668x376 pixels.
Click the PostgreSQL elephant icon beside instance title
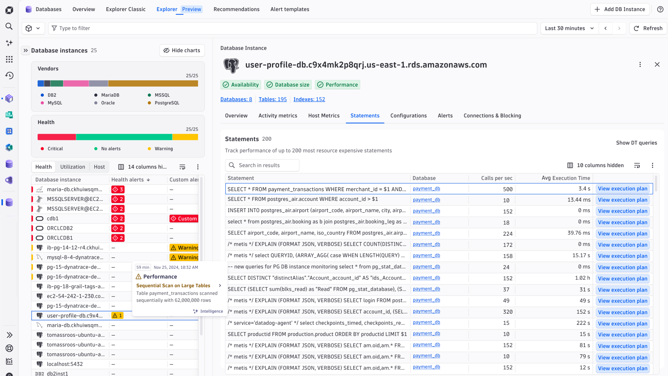[x=231, y=65]
